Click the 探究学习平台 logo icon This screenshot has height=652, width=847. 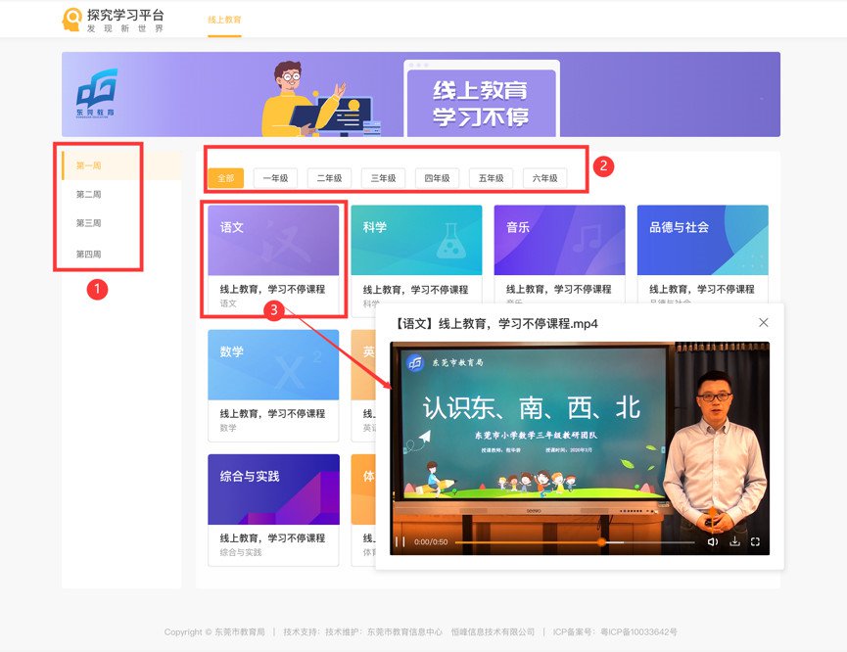[72, 20]
